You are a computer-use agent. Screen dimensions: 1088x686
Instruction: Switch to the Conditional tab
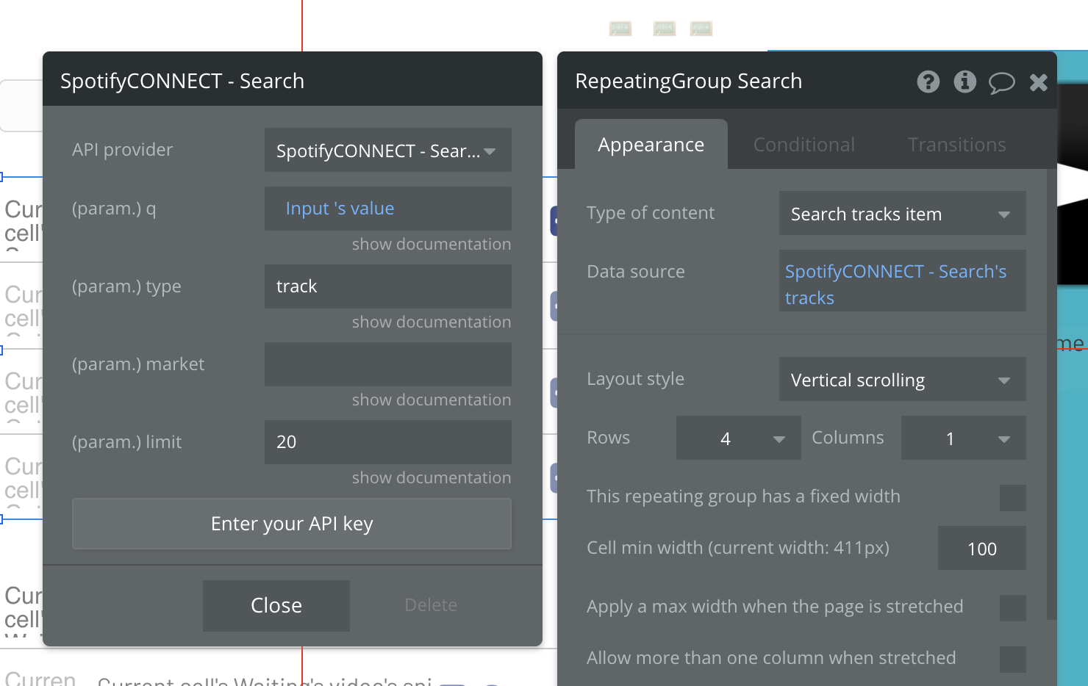[x=804, y=145]
